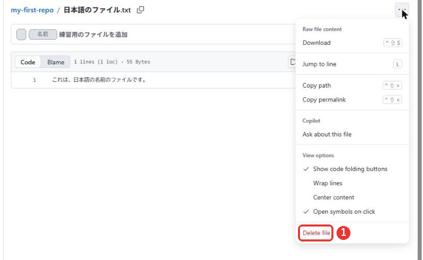Choose Copy path menu entry
423x260 pixels.
352,85
